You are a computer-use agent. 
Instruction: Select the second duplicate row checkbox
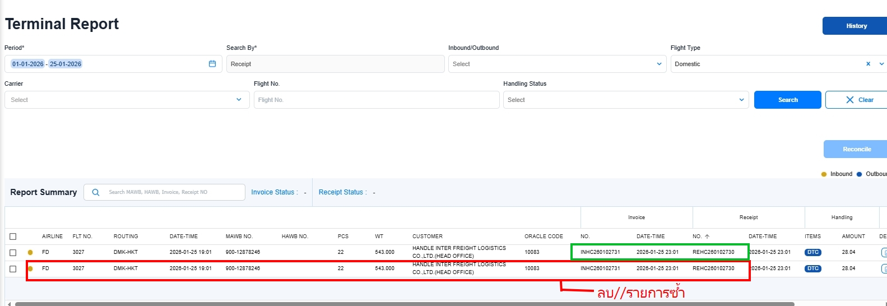coord(13,269)
